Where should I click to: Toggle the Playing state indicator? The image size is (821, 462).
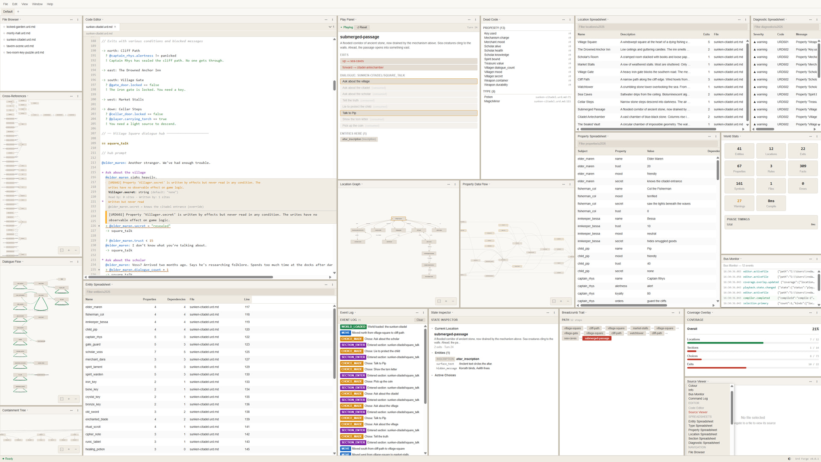pos(347,27)
